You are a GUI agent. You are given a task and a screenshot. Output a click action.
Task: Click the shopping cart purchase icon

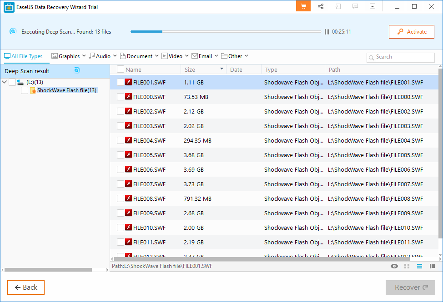click(x=303, y=6)
